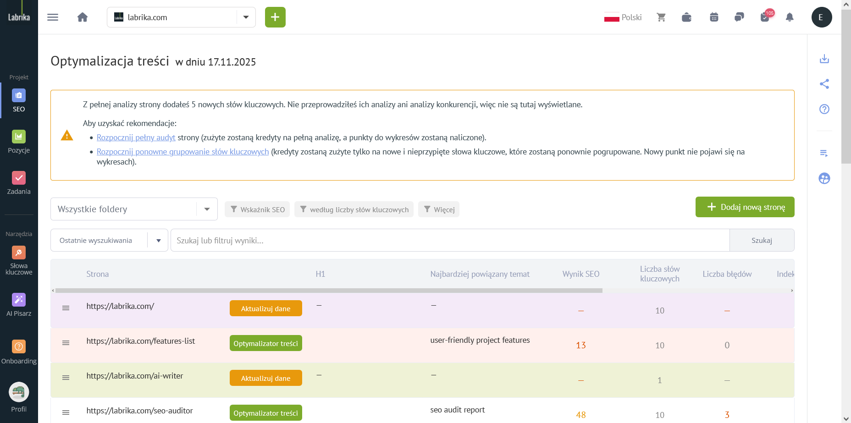This screenshot has height=423, width=851.
Task: Expand the Wszystkie foldery dropdown
Action: (x=207, y=209)
